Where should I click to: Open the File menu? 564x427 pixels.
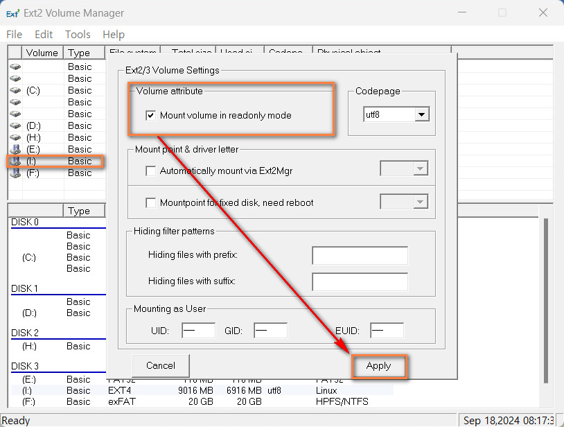pyautogui.click(x=15, y=35)
